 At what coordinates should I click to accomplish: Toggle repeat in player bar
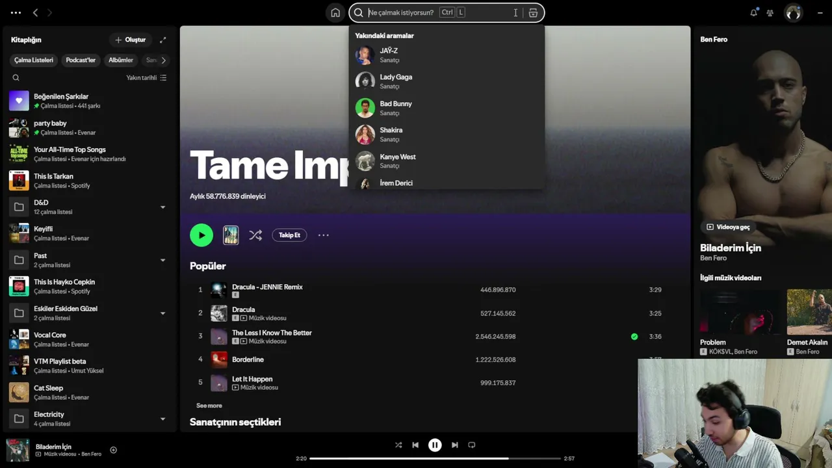pyautogui.click(x=472, y=445)
